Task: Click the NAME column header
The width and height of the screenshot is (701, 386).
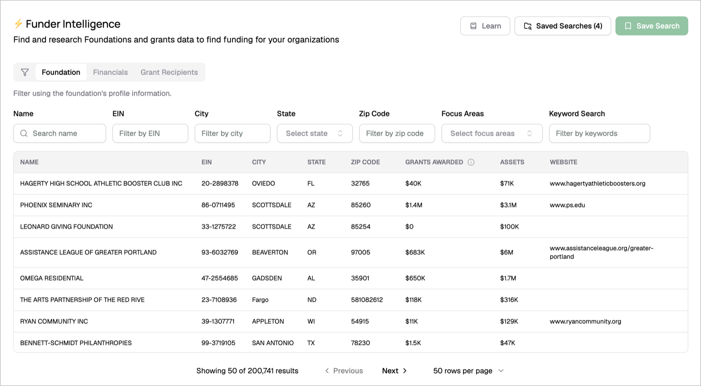Action: tap(29, 162)
